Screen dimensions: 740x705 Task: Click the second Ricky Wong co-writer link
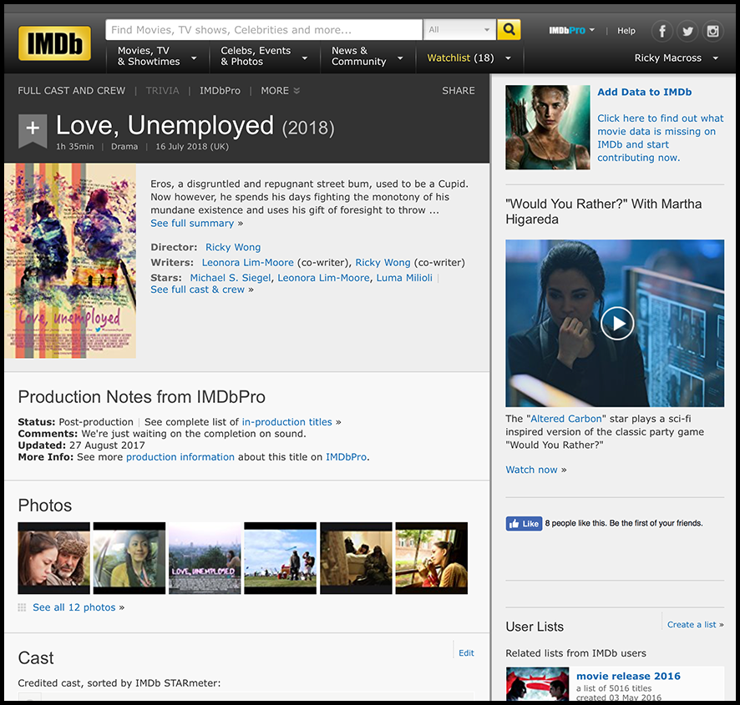(x=383, y=262)
